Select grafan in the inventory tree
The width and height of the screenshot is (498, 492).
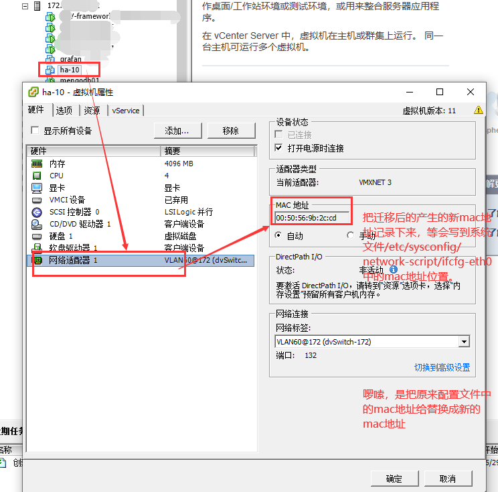click(70, 59)
